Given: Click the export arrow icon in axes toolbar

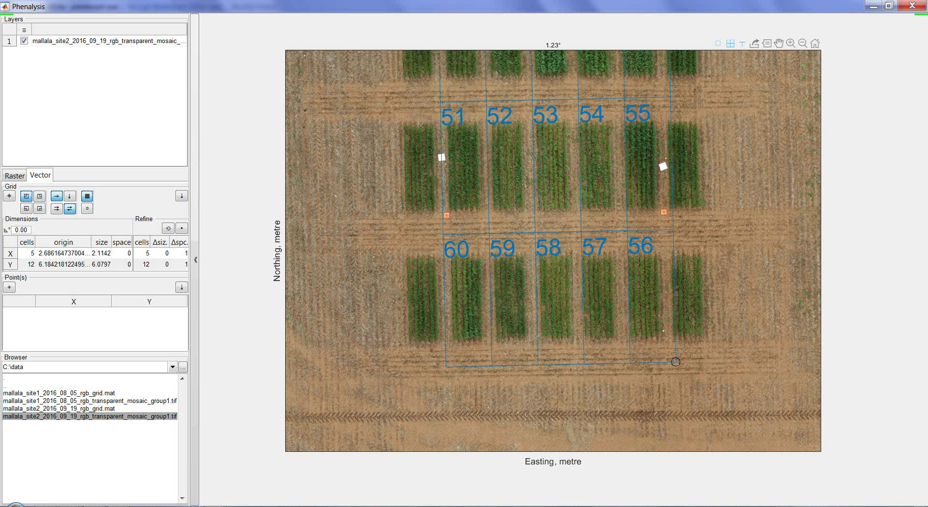Looking at the screenshot, I should coord(754,44).
